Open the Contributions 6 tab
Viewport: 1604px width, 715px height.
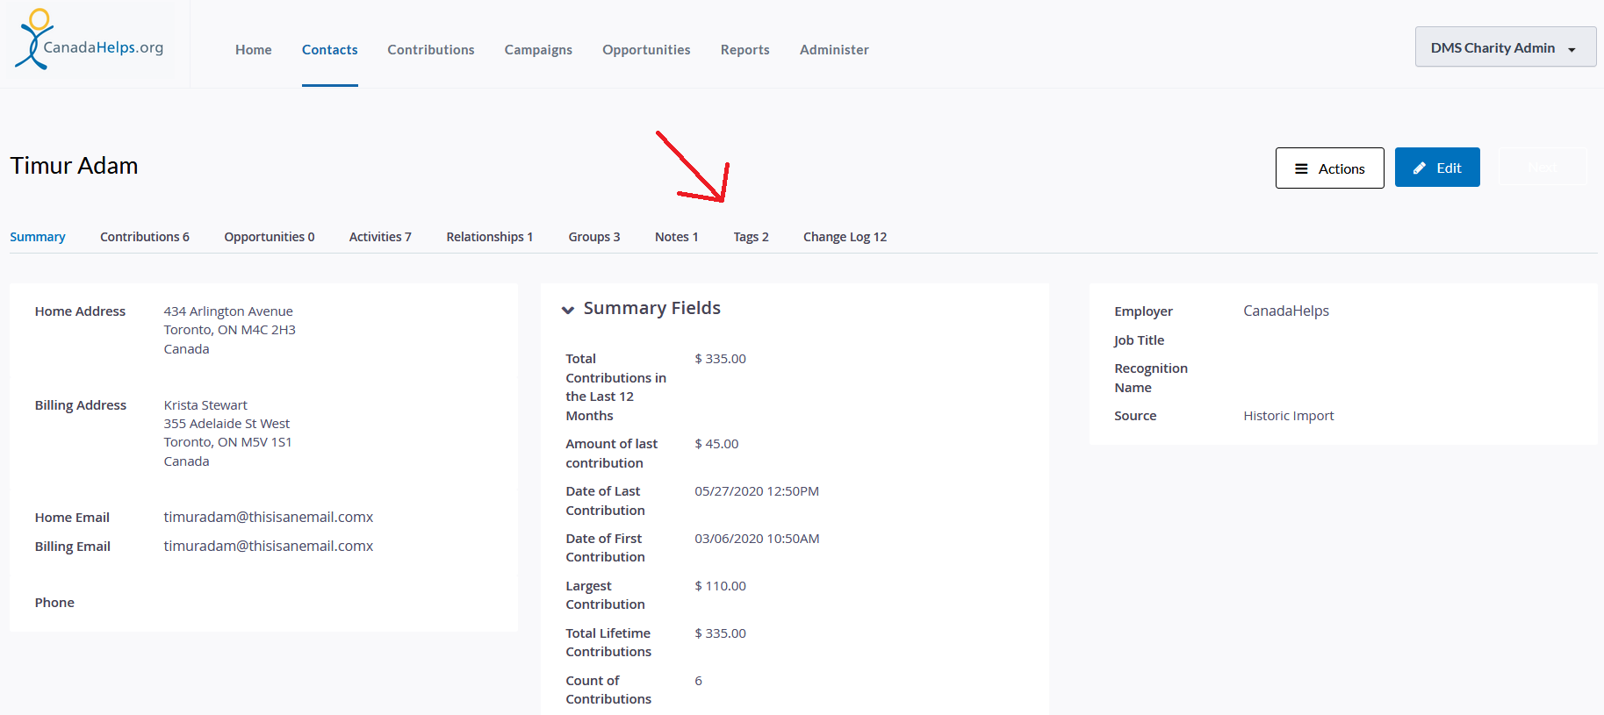pos(145,237)
